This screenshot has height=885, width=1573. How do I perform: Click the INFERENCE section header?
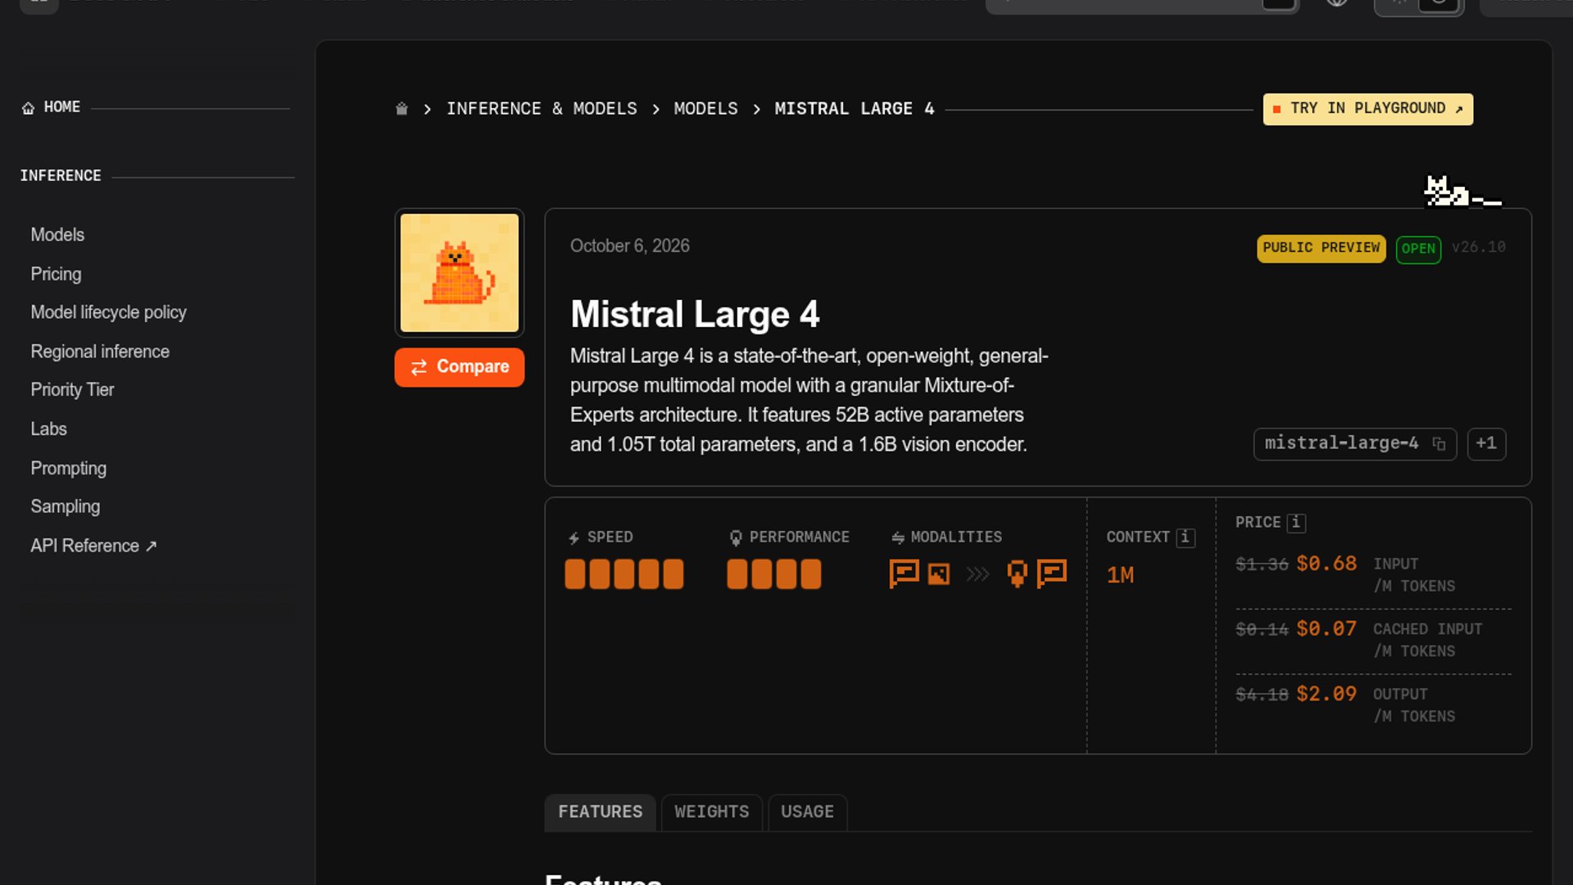pyautogui.click(x=61, y=176)
